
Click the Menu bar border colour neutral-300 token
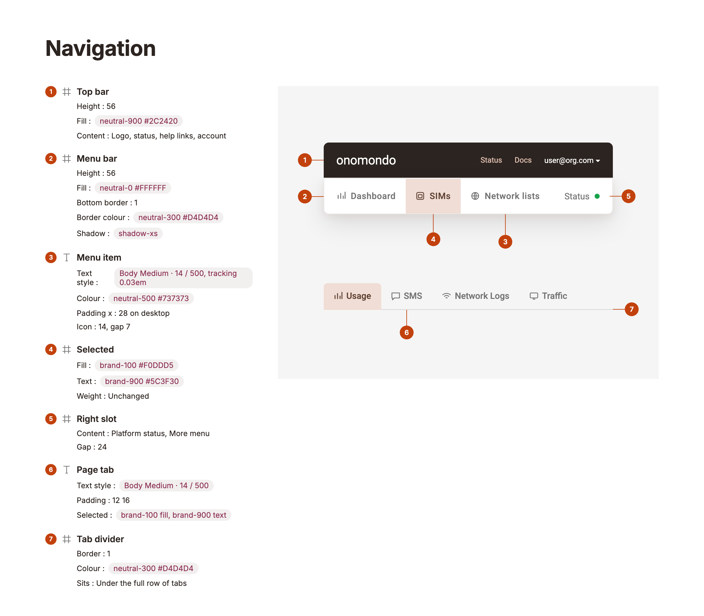click(x=178, y=218)
